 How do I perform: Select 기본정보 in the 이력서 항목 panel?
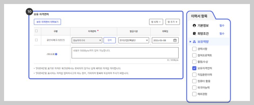tap(203, 26)
